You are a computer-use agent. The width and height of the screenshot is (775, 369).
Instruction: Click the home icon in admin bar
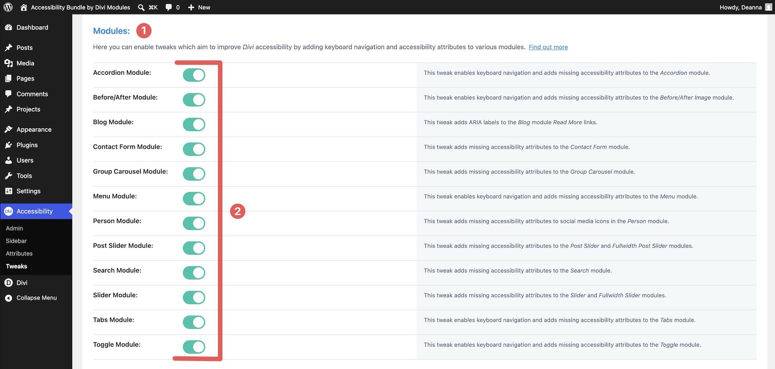pos(24,7)
